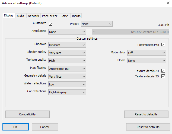Viewport: 172px width, 134px height.
Task: Uncheck the Customize checkbox
Action: coord(50,24)
